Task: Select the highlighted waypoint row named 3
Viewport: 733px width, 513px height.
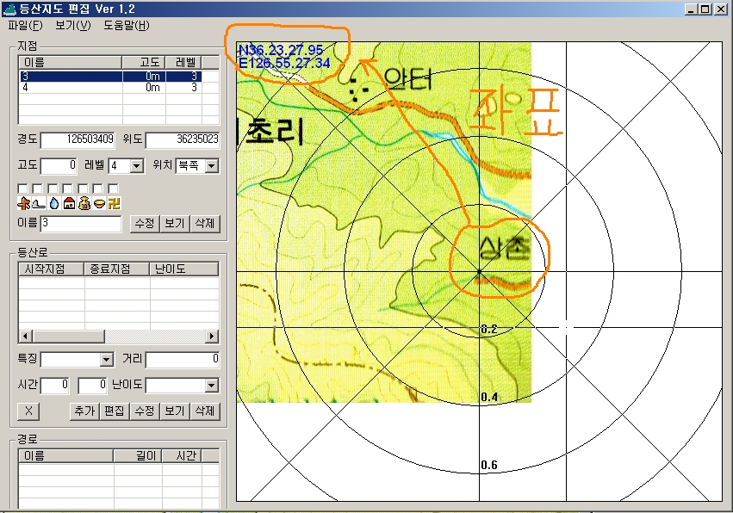Action: (x=111, y=76)
